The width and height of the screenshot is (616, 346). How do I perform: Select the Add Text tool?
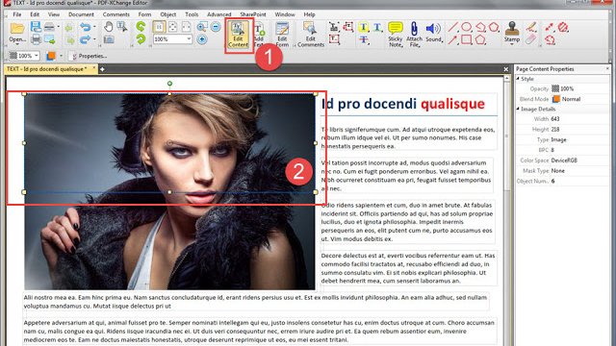(259, 35)
